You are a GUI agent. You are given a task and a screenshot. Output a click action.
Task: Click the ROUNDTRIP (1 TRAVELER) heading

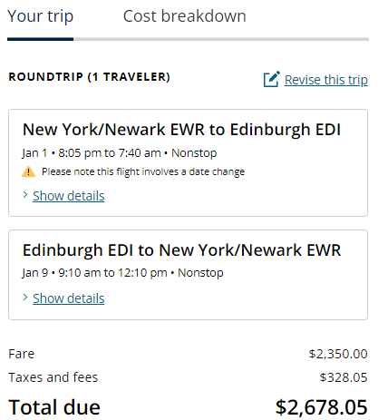90,77
